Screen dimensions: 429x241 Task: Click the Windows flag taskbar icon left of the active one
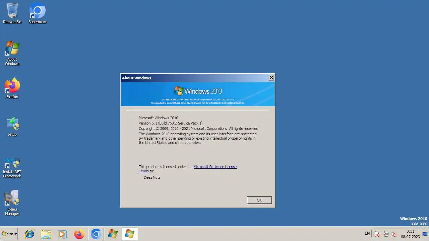113,234
